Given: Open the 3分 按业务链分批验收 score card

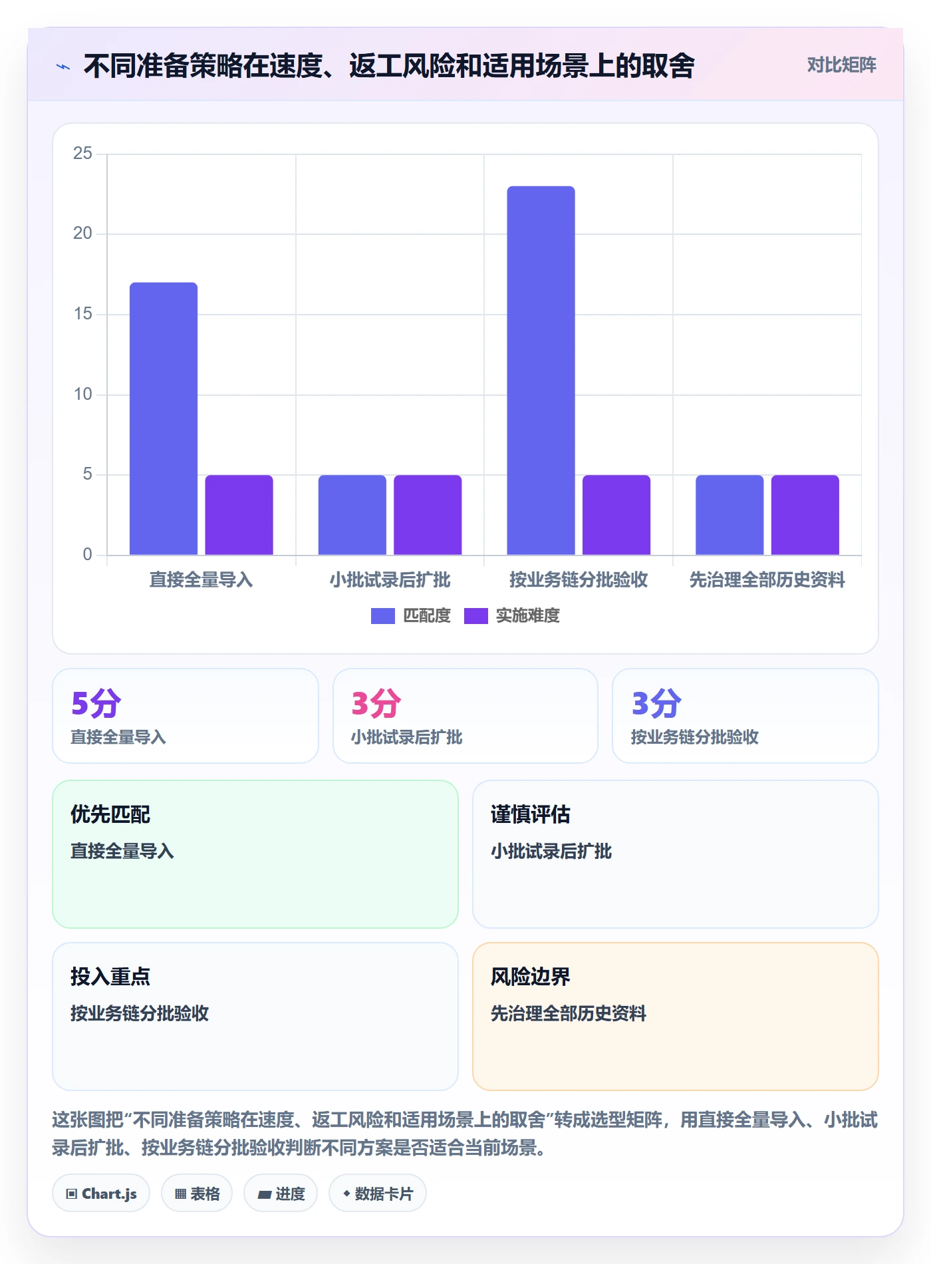Looking at the screenshot, I should pos(745,716).
